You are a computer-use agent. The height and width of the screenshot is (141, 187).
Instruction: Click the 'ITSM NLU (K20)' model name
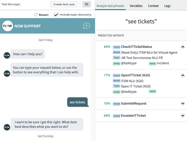pyautogui.click(x=132, y=81)
